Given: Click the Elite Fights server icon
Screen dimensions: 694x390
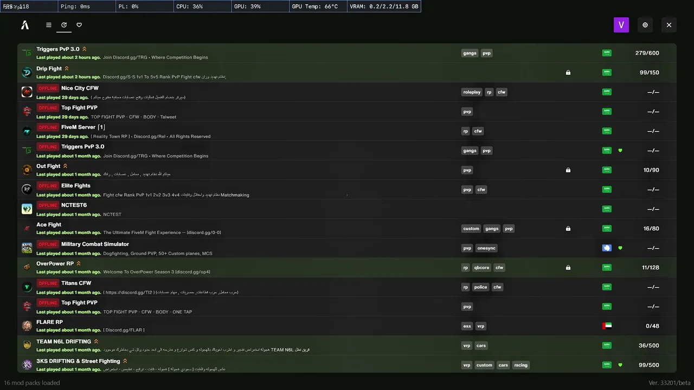Looking at the screenshot, I should [27, 190].
